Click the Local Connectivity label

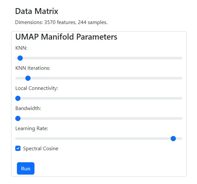pos(37,88)
